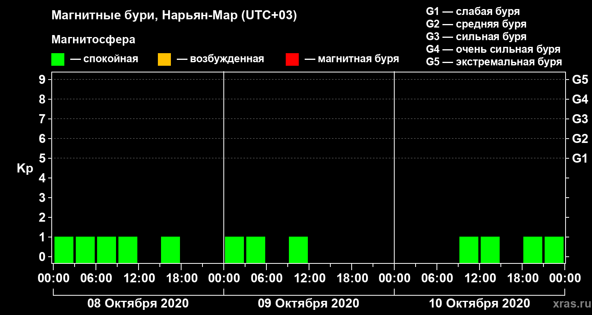592x315 pixels.
Task: Click the green bar for 08 Октября 09:00–12:00
Action: pyautogui.click(x=128, y=250)
